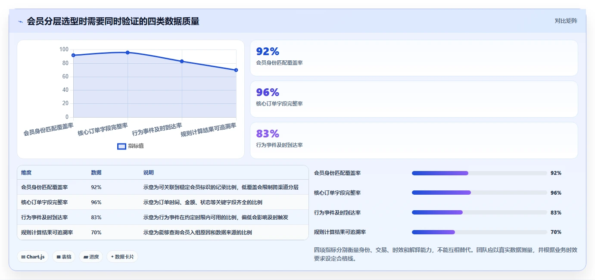Click the progress bar for 规则计算结果可追溯率

(479, 232)
